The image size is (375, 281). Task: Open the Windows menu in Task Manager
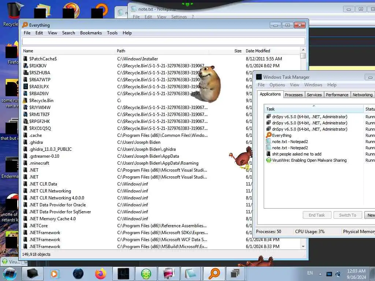pyautogui.click(x=313, y=85)
